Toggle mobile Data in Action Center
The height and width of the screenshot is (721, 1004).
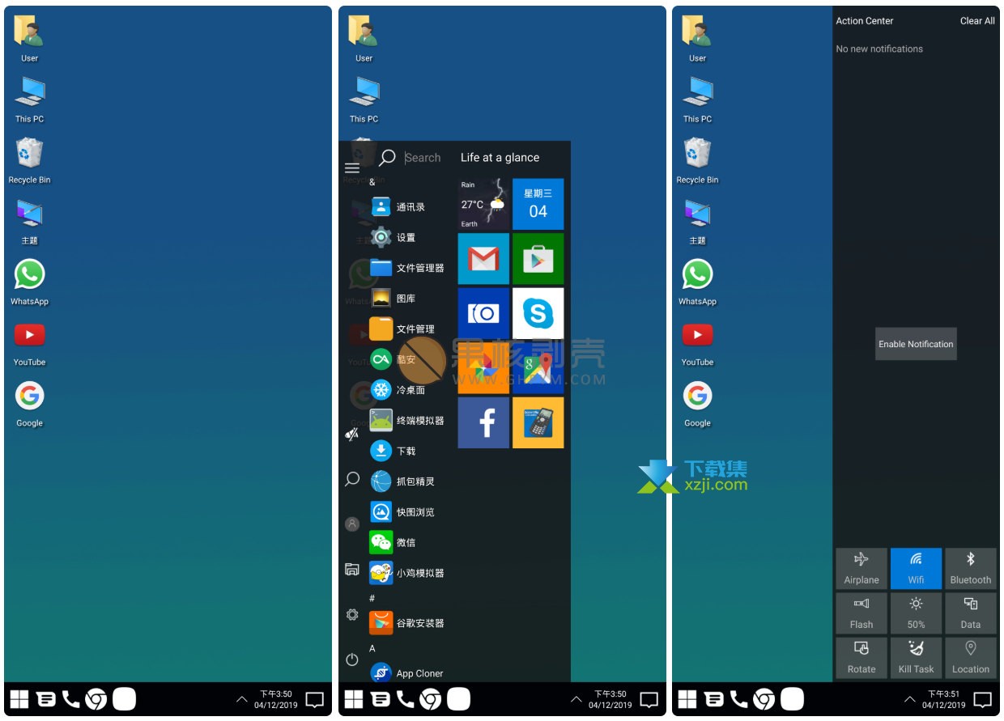coord(970,613)
